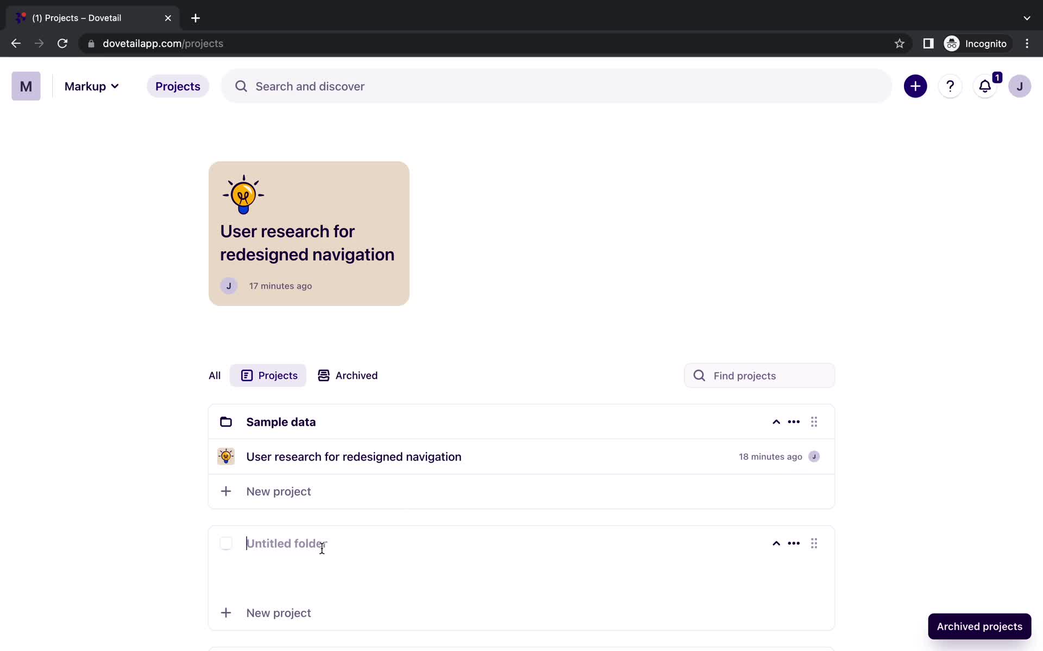Open the create new item menu
Screen dimensions: 1043x651
coord(915,86)
